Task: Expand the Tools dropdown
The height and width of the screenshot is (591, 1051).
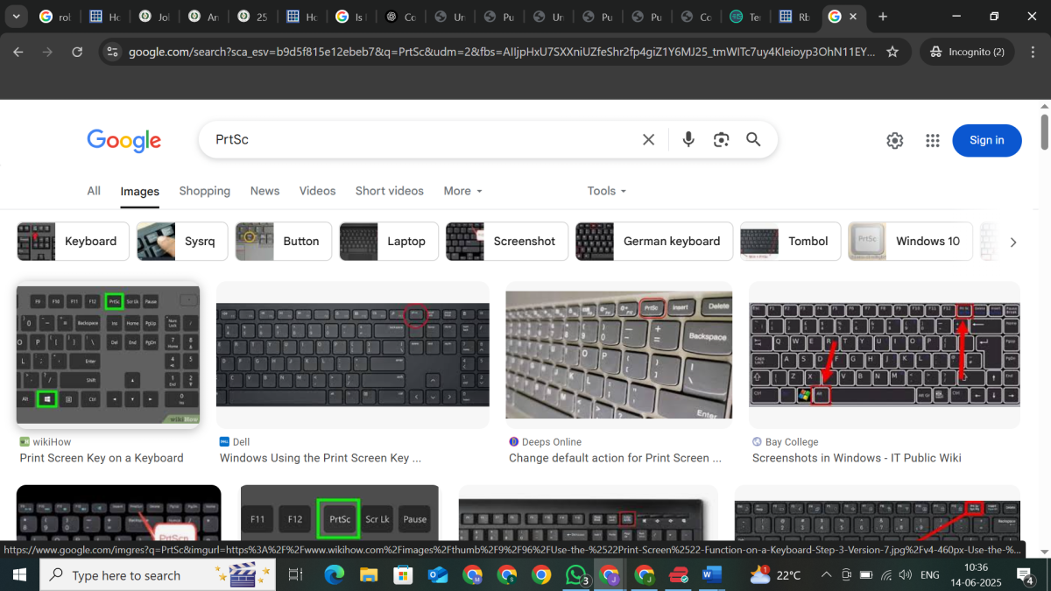Action: coord(606,191)
